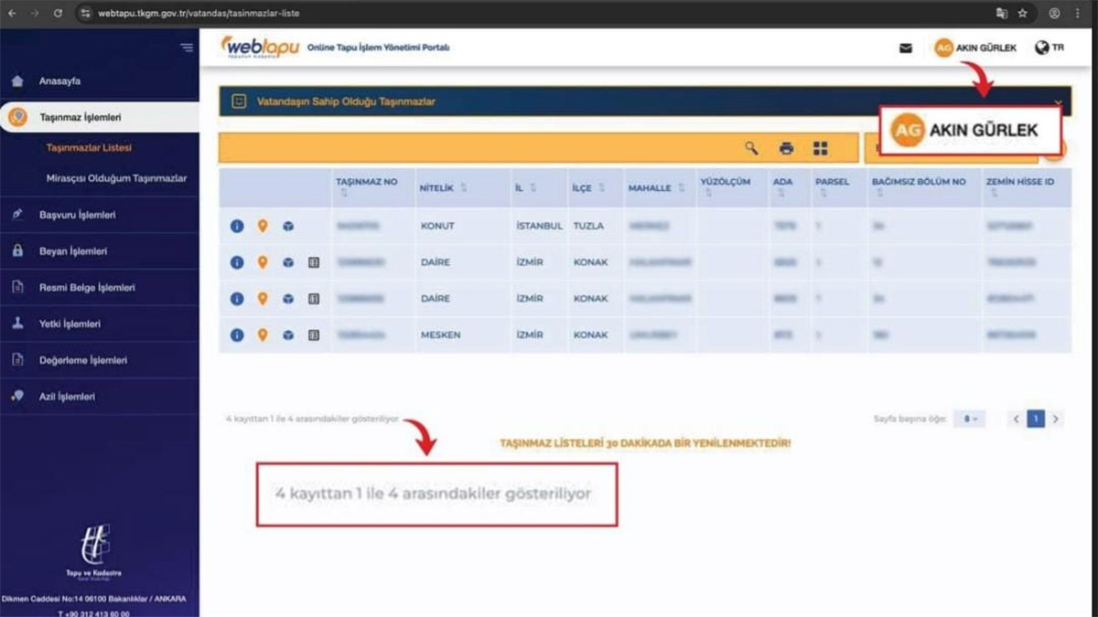1098x617 pixels.
Task: Click the cube icon in first DAİRE row
Action: click(288, 262)
